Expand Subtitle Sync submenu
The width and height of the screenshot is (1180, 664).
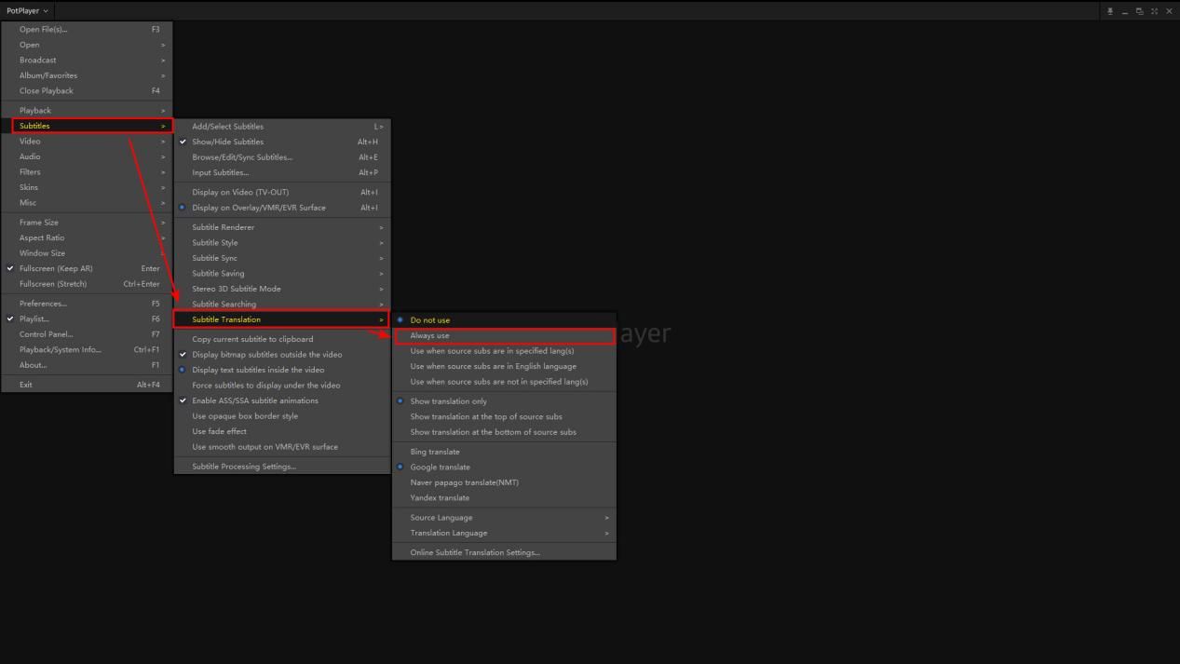click(281, 258)
